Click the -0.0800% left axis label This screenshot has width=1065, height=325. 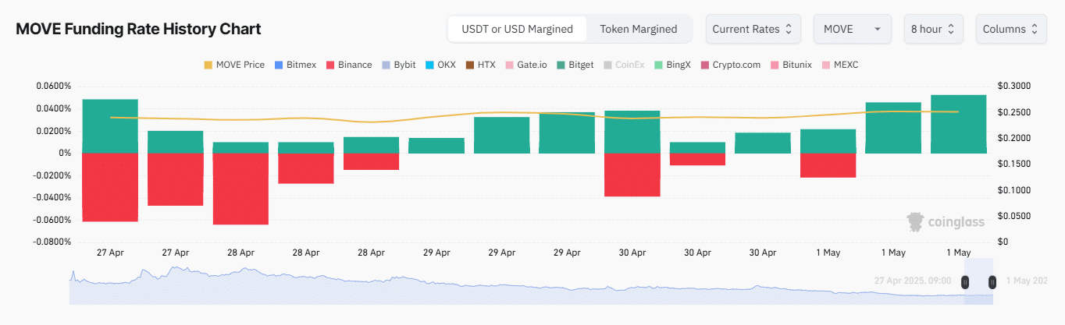coord(51,242)
